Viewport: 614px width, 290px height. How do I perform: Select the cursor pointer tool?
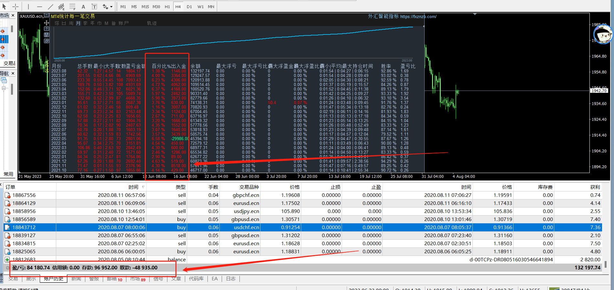click(5, 6)
